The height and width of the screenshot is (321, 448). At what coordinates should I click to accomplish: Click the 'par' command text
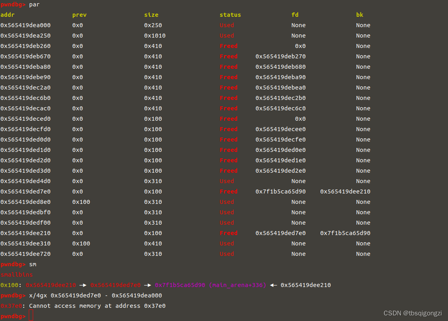34,4
